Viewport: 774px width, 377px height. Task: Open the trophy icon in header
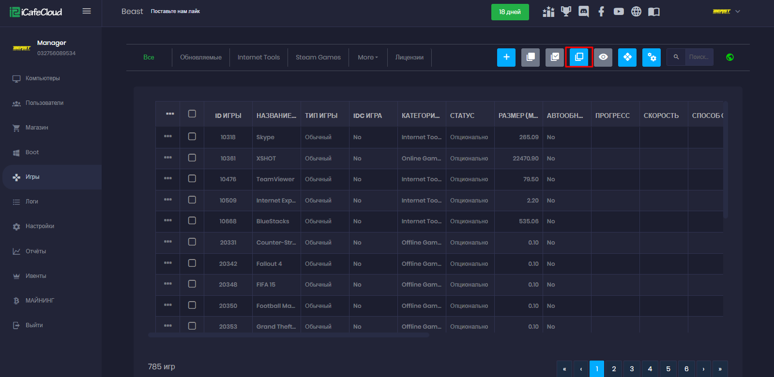pyautogui.click(x=566, y=12)
